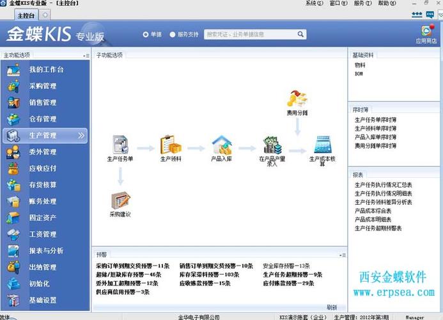Image resolution: width=443 pixels, height=320 pixels.
Task: Open 出纳管理 module icon
Action: (13, 267)
